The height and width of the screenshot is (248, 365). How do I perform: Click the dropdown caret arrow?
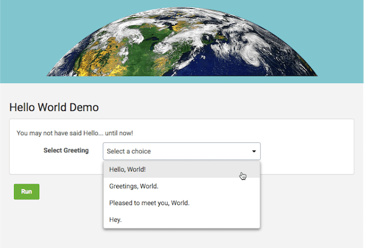coord(254,152)
